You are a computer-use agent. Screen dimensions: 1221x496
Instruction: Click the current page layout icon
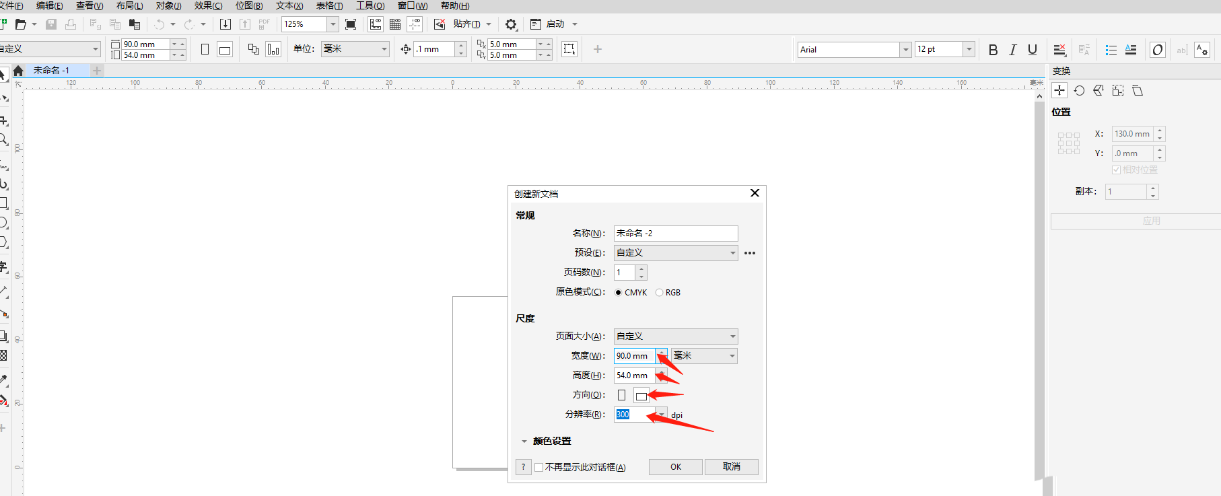pos(273,49)
